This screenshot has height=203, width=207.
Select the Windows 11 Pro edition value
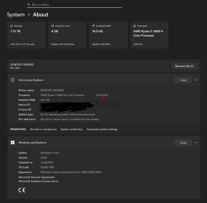tap(50, 153)
